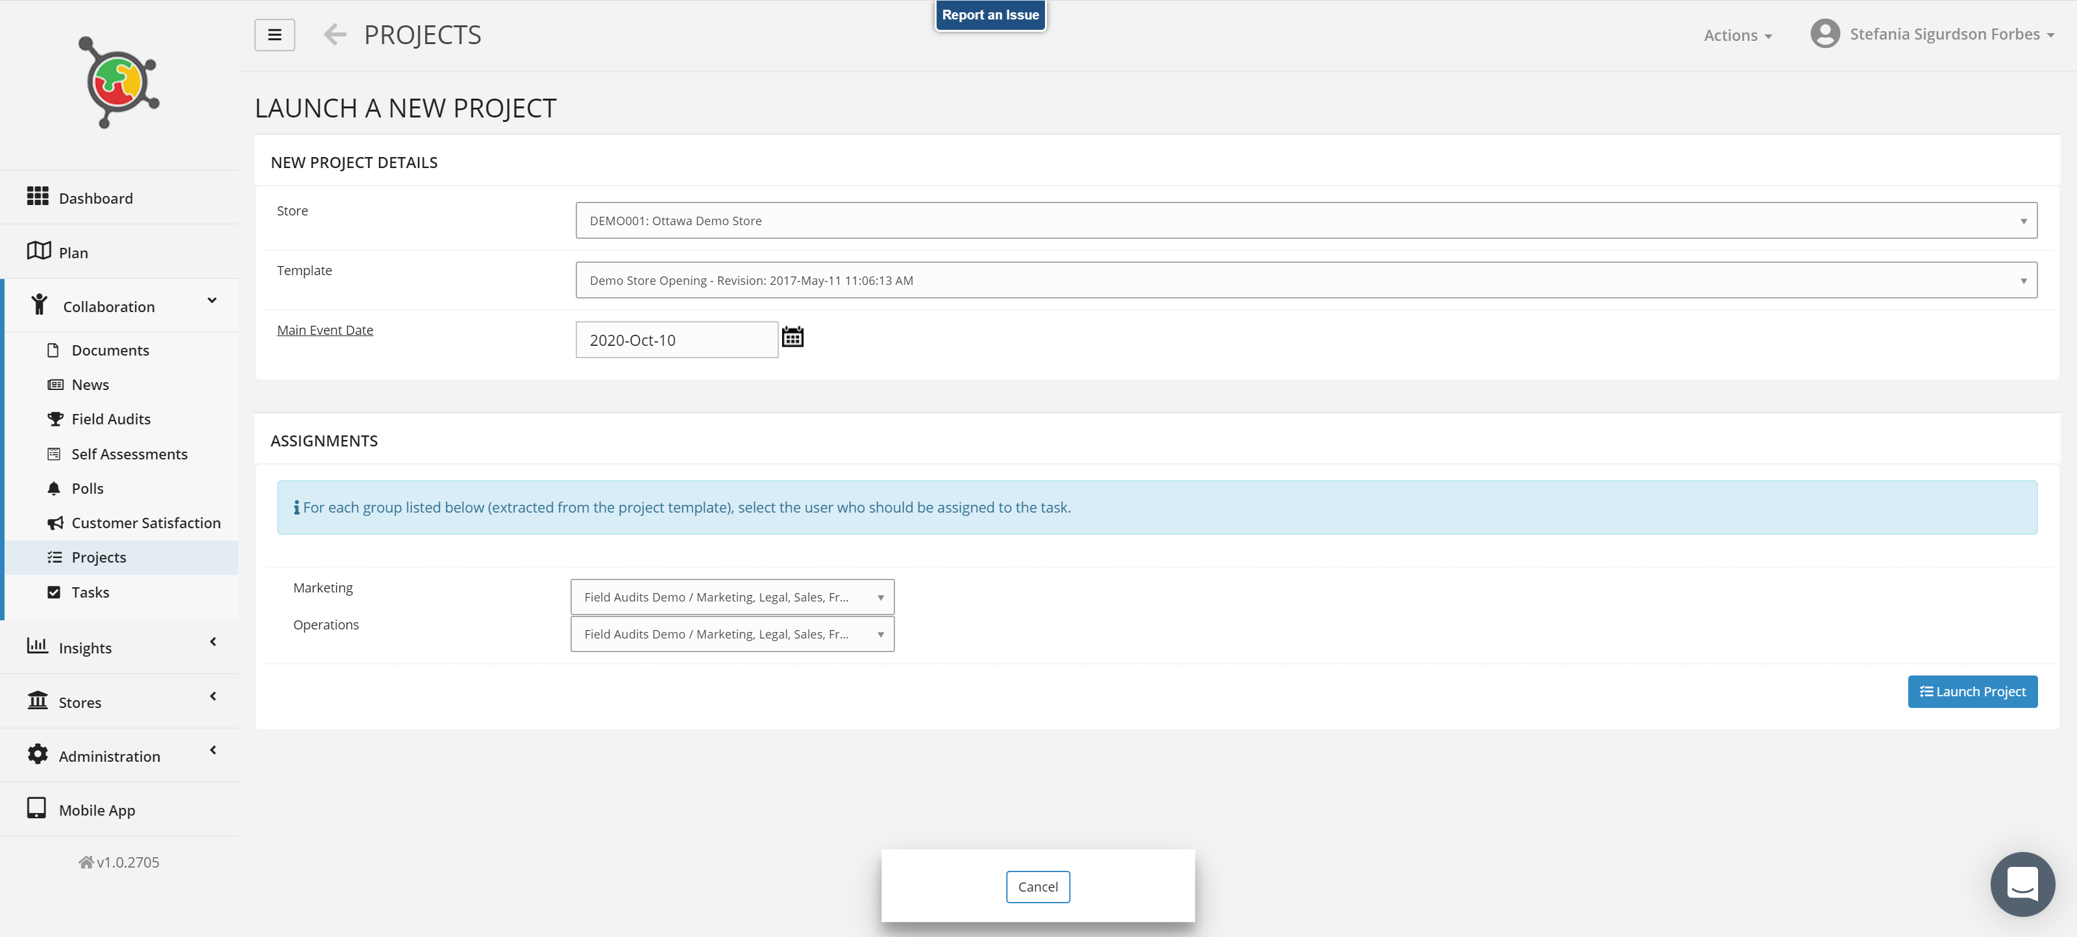The image size is (2077, 937).
Task: Open the Store dropdown
Action: coord(1305,220)
